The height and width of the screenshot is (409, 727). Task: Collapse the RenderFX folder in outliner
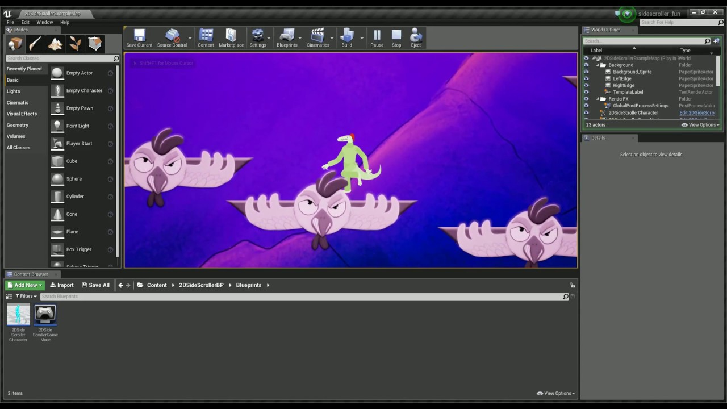(598, 99)
